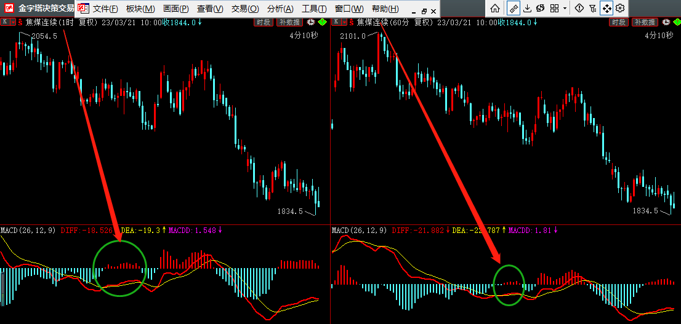Screen dimensions: 681x324
Task: Click the 2101.0 high price label
Action: point(353,36)
